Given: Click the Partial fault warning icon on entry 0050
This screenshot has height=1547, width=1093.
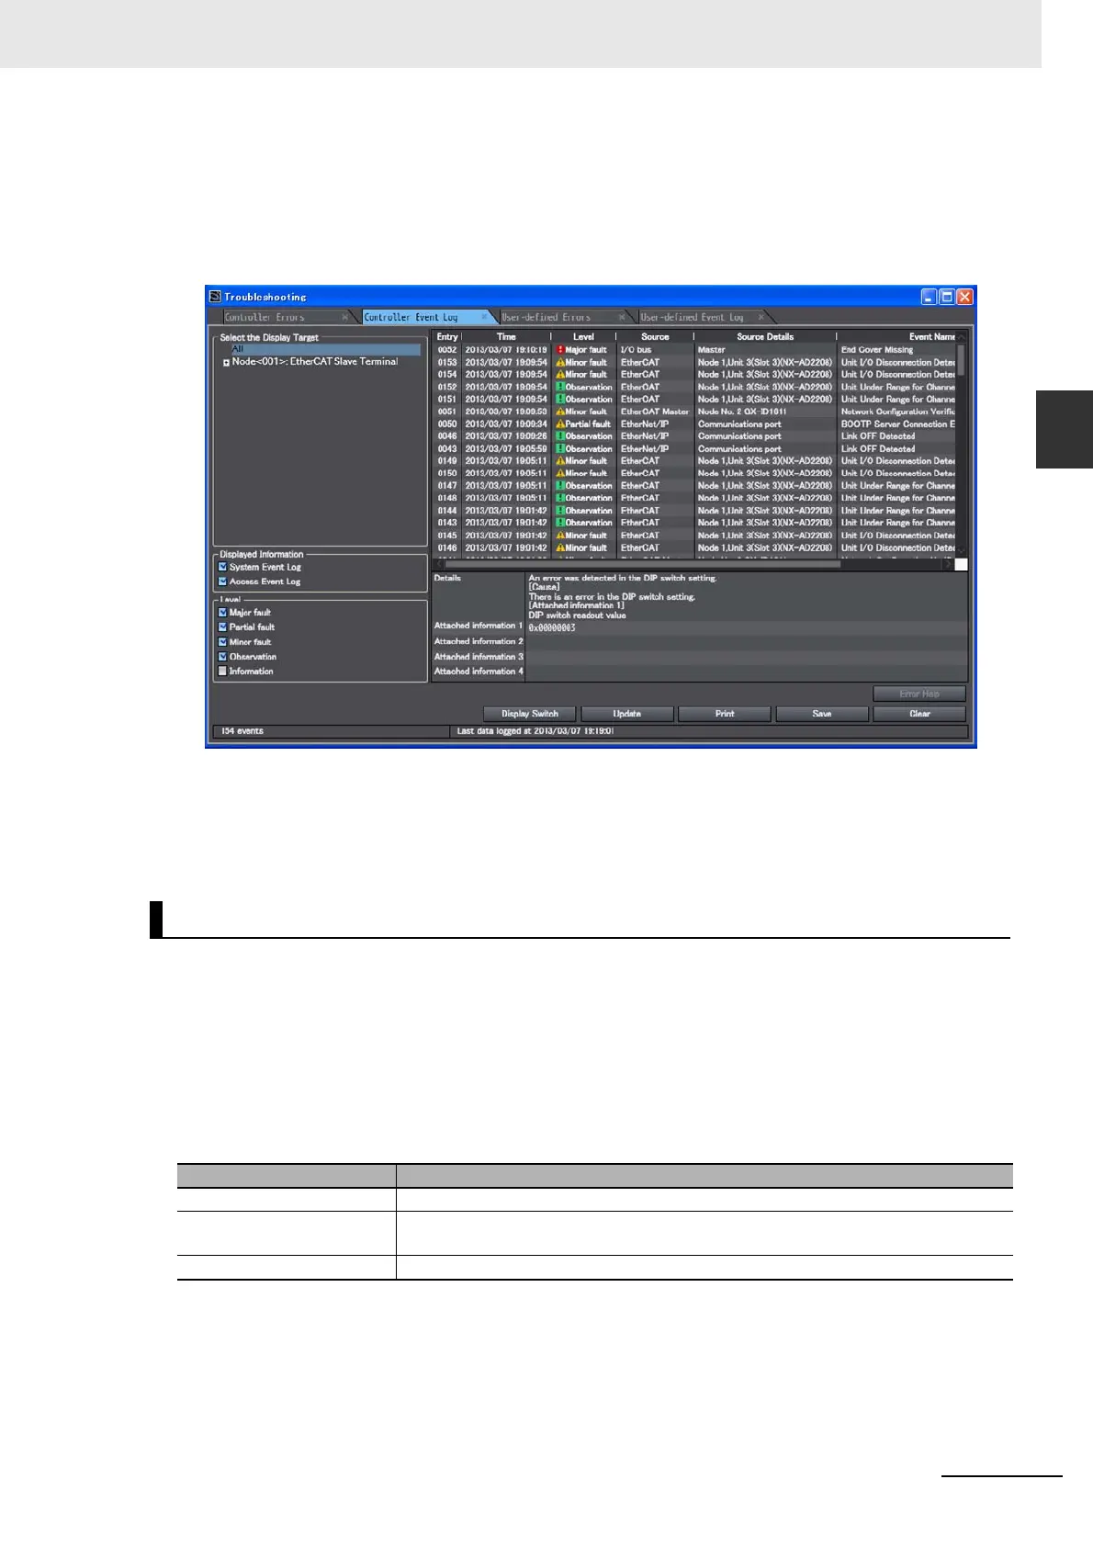Looking at the screenshot, I should coord(560,424).
